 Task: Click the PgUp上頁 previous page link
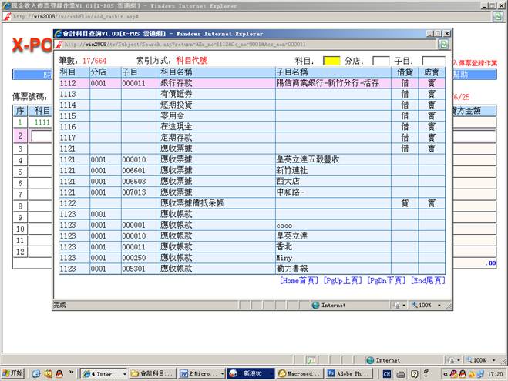click(x=342, y=281)
